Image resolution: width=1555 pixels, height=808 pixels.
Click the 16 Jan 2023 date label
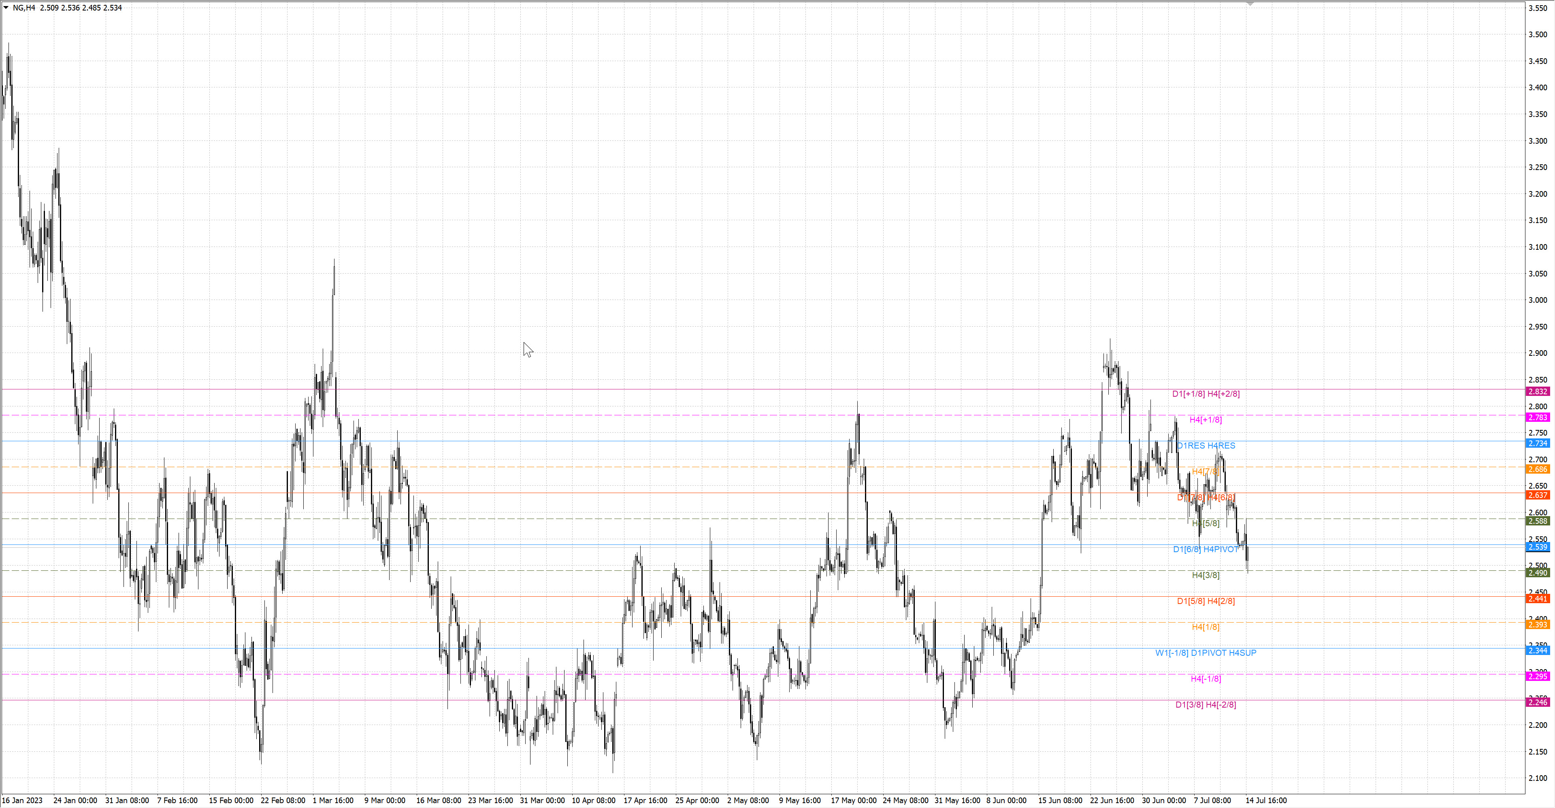(22, 801)
